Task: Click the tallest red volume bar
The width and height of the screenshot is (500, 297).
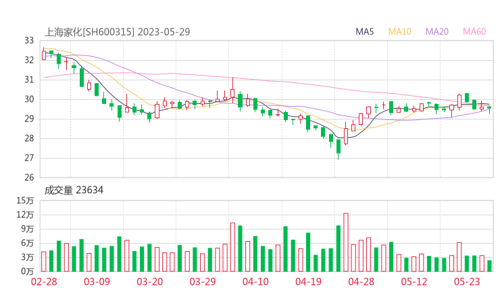Action: (x=346, y=242)
